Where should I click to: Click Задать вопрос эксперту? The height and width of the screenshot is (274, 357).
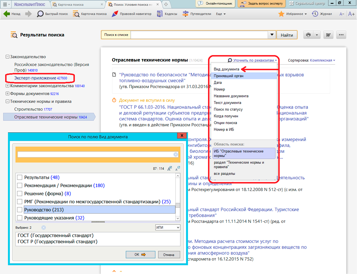(x=261, y=3)
